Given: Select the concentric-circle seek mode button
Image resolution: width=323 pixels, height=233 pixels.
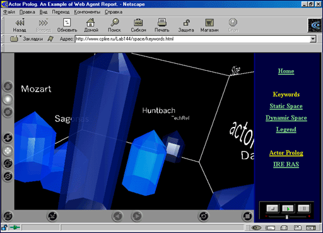Looking at the screenshot, I should 8,176.
